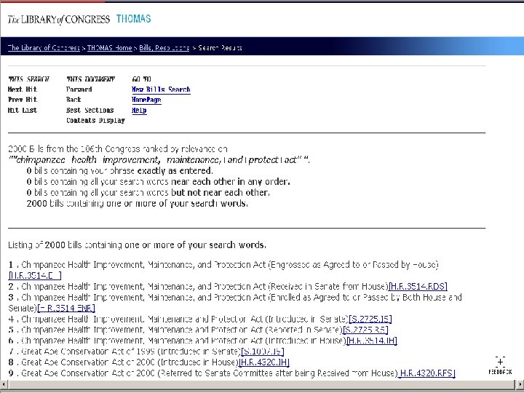
Task: Click the 'exactly as entered' count line
Action: tap(119, 171)
